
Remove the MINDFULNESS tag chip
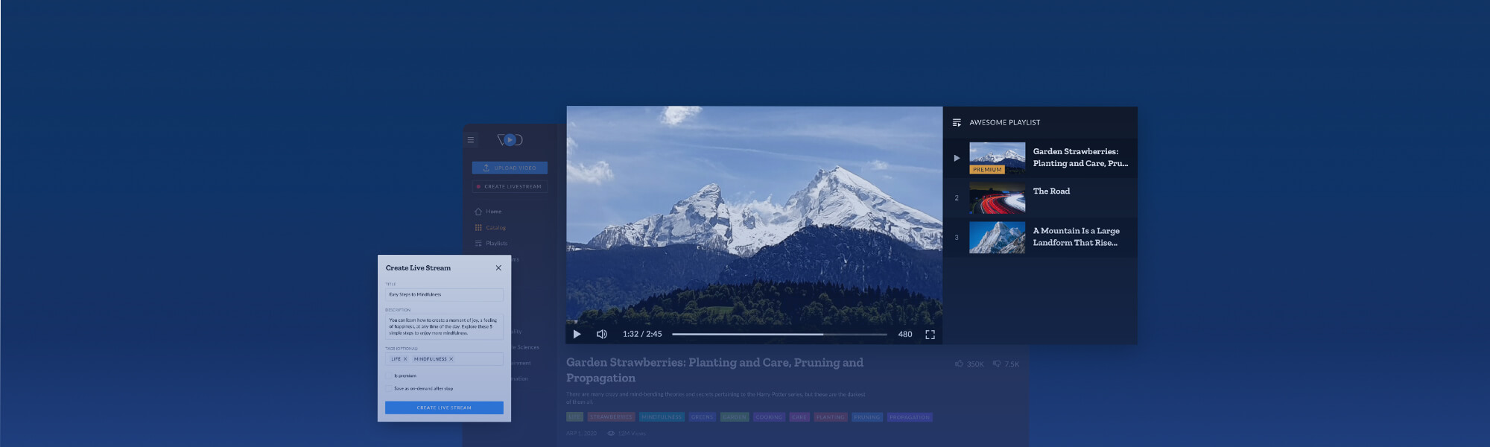point(451,359)
